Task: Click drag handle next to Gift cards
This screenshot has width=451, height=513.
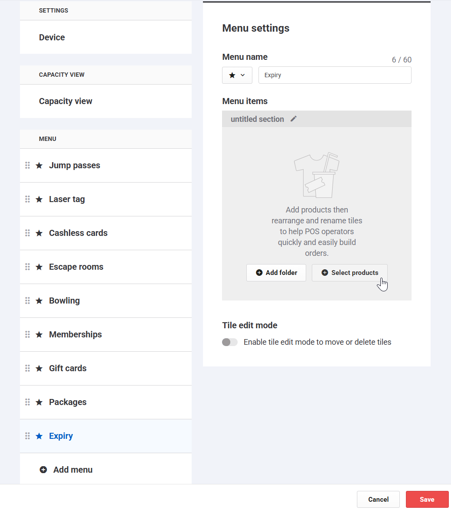Action: pos(27,368)
